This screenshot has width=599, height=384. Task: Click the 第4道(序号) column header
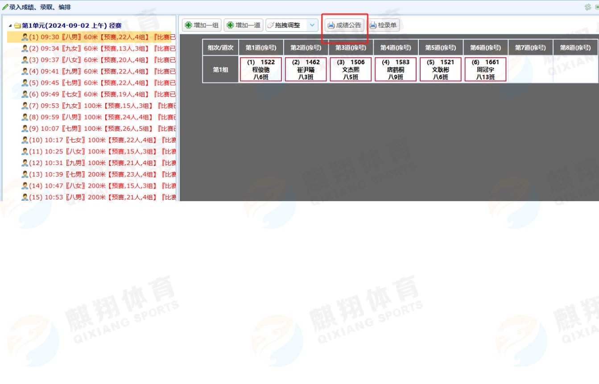click(x=396, y=48)
